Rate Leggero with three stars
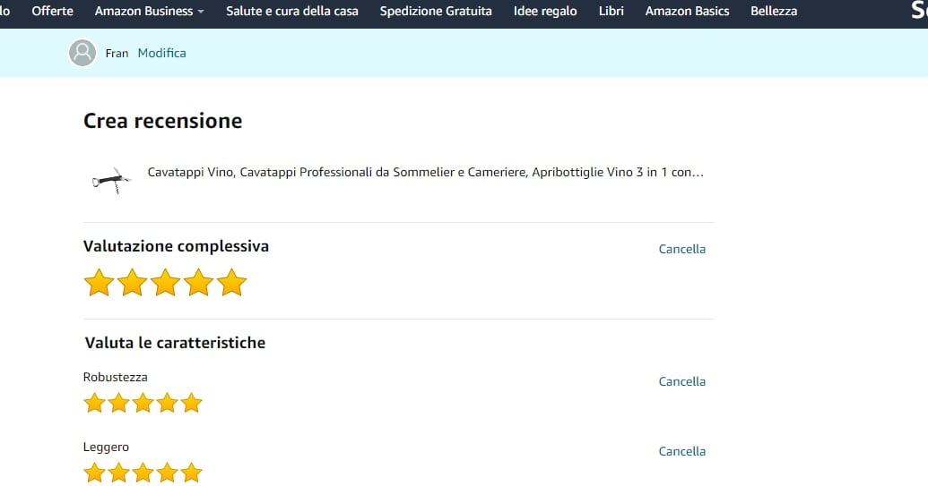This screenshot has height=486, width=928. (x=143, y=472)
